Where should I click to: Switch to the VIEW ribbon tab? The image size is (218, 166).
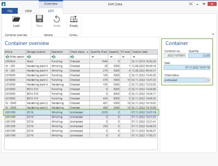[29, 11]
